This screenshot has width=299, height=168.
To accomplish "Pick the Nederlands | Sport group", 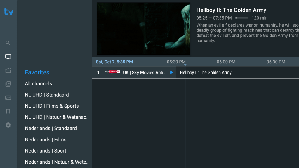I will [x=46, y=151].
